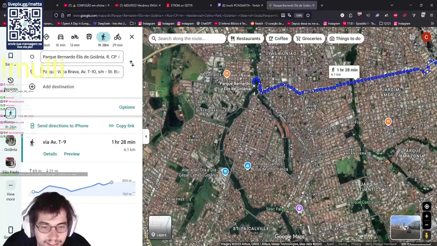Click the Add destination plus icon
Screen dimensions: 437x246
32,87
